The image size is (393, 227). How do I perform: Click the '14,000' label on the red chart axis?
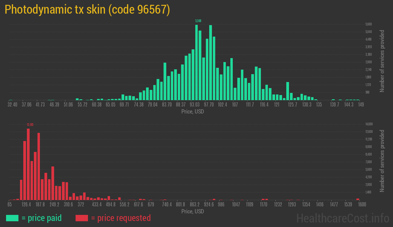369,124
